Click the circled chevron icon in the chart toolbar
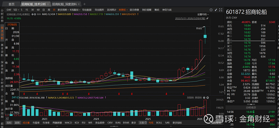The width and height of the screenshot is (279, 128). 211,10
